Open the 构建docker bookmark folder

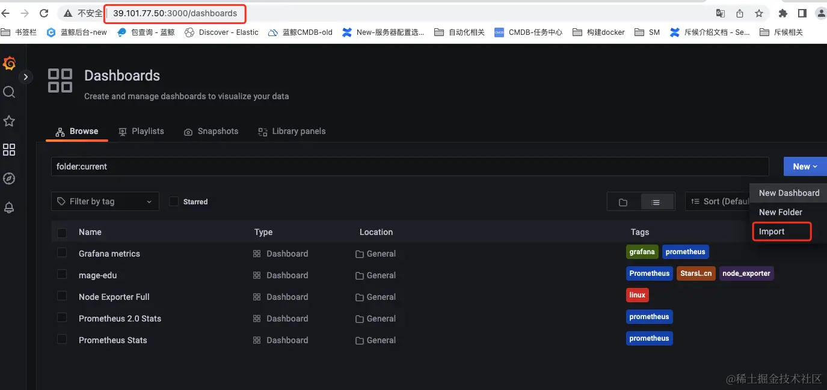click(x=599, y=32)
